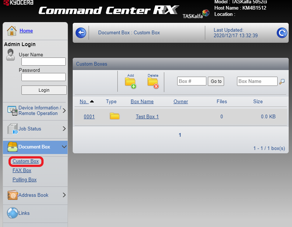Open box number 0001 link
The width and height of the screenshot is (292, 227).
coord(89,116)
